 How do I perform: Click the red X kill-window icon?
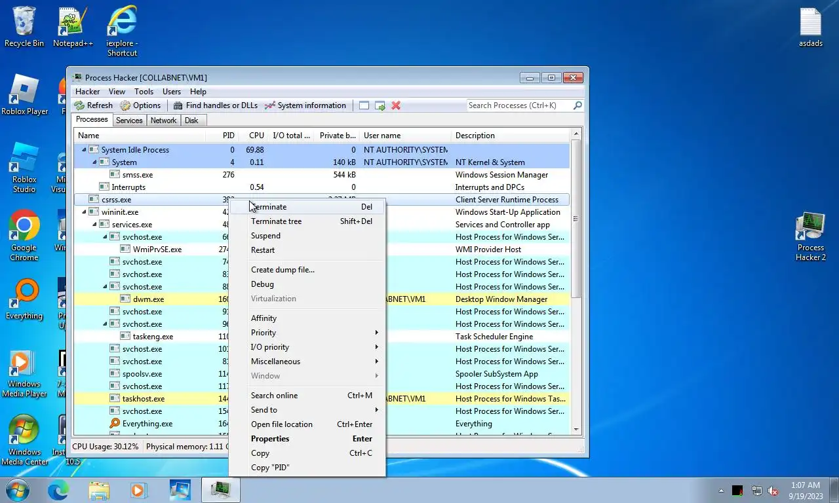tap(396, 105)
